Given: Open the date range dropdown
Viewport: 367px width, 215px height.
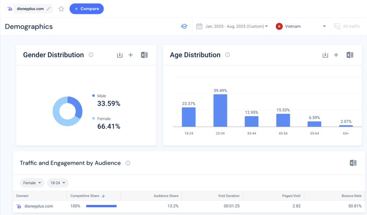Looking at the screenshot, I should (x=232, y=26).
